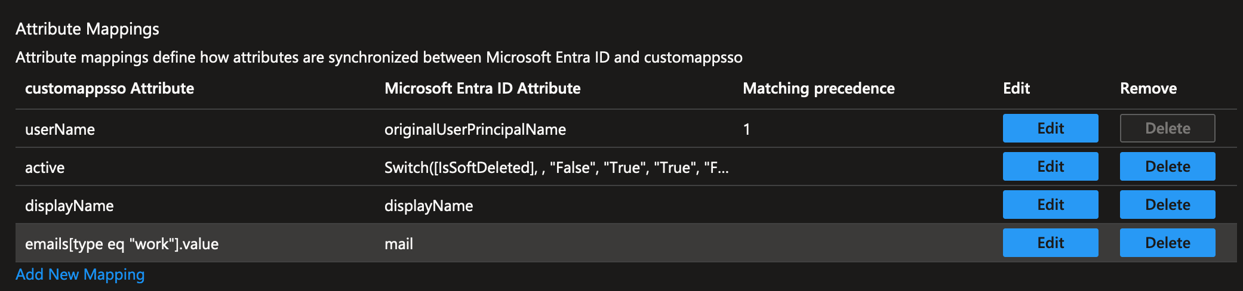Select the emails[type eq "work"].value cell

[x=122, y=244]
